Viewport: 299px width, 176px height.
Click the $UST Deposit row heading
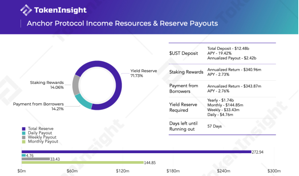[x=184, y=53]
